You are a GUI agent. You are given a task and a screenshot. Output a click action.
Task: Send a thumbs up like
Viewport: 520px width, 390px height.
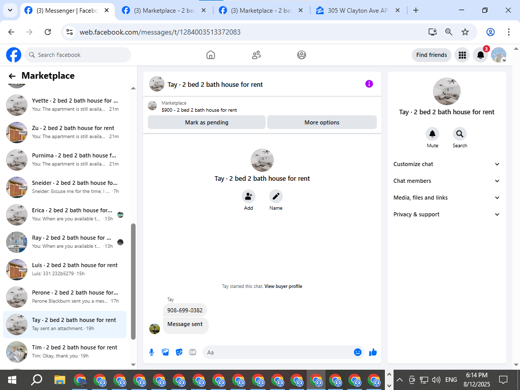coord(373,352)
